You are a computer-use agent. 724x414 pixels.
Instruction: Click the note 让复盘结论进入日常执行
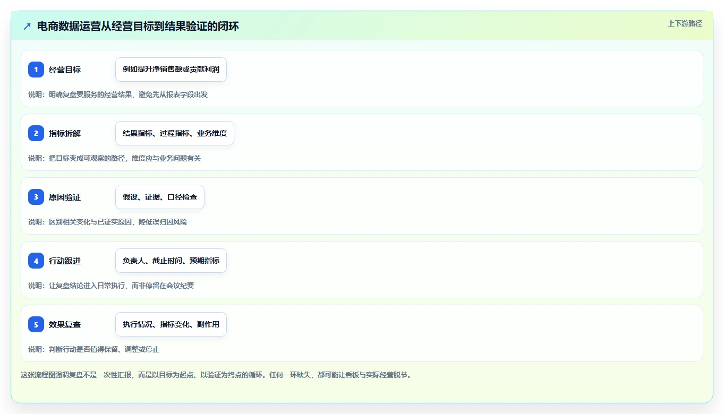[x=111, y=286]
